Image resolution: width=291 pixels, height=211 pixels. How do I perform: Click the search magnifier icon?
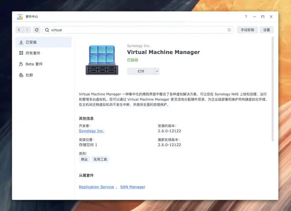pos(47,30)
